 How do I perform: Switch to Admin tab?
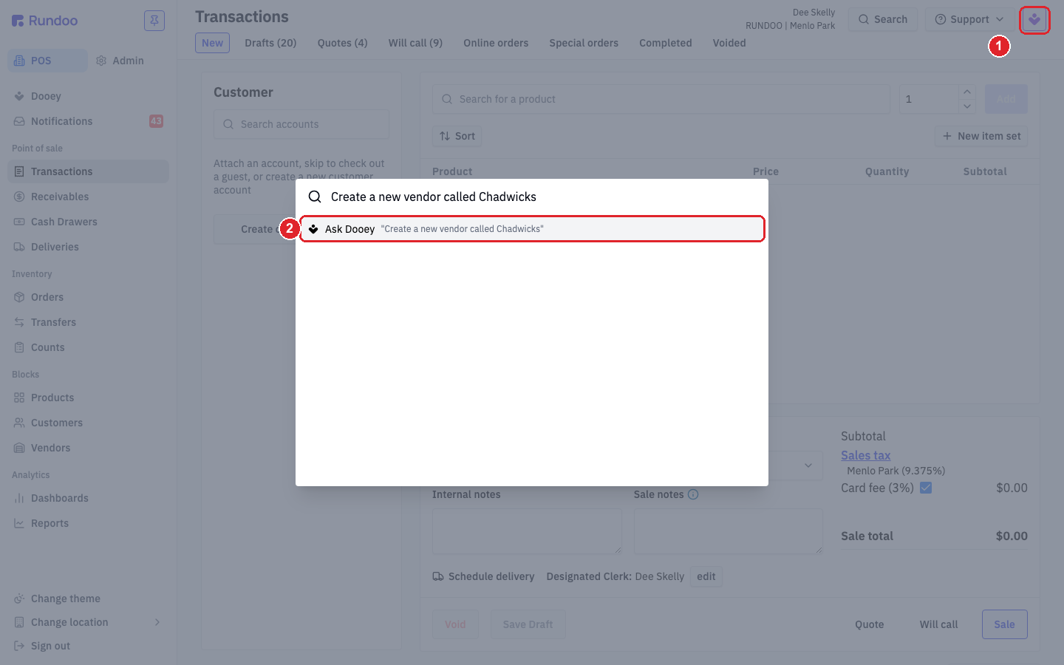pos(120,61)
